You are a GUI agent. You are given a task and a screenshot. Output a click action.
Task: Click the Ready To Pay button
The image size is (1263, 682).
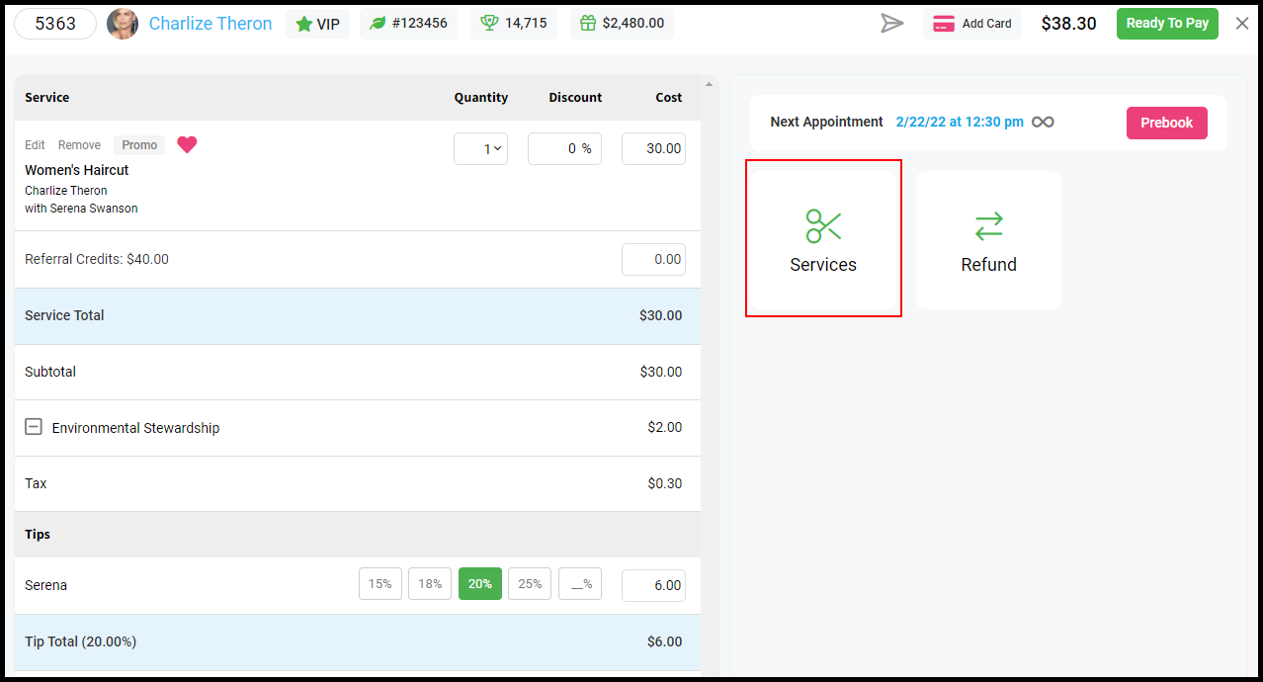[x=1167, y=24]
